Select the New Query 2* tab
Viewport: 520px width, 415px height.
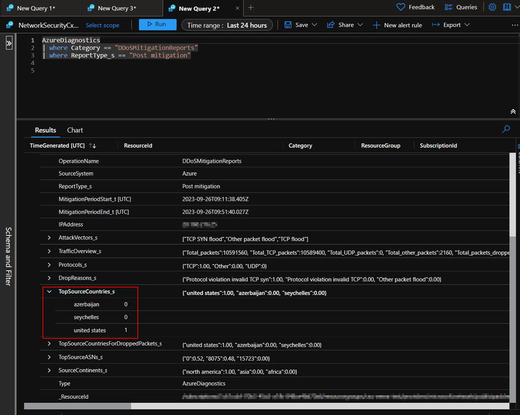(x=199, y=9)
